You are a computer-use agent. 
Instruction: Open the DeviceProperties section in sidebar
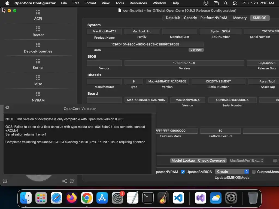pos(38,48)
